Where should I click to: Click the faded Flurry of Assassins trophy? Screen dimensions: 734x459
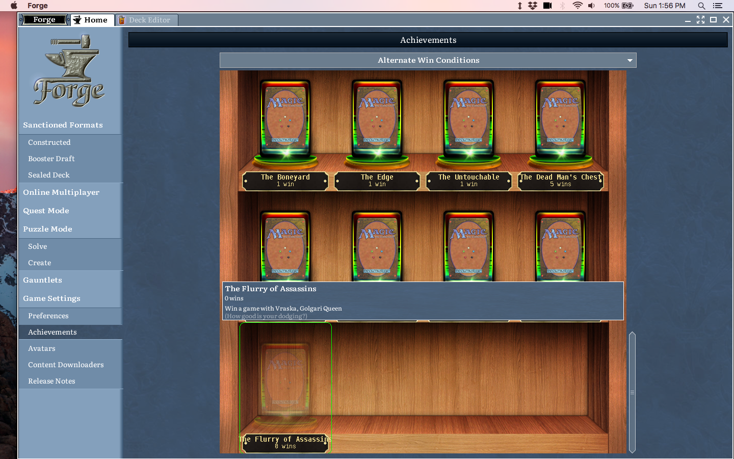tap(285, 382)
